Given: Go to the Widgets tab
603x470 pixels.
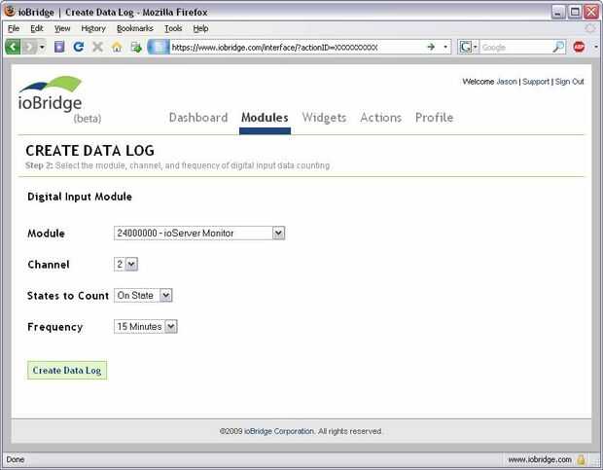Looking at the screenshot, I should click(324, 118).
